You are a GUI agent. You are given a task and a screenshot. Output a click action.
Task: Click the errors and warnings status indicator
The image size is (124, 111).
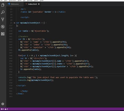pyautogui.click(x=4, y=109)
